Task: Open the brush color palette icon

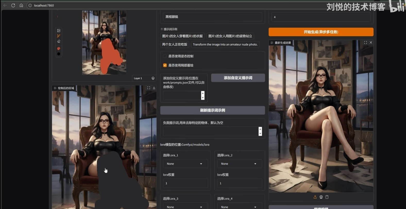Action: pos(59,48)
